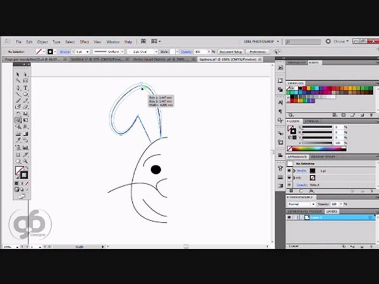
Task: Click the Transparency opacity value field
Action: [x=335, y=204]
